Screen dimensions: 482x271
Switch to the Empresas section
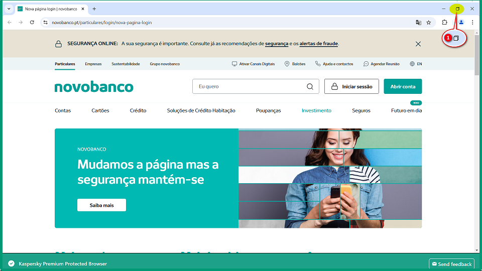pyautogui.click(x=93, y=64)
